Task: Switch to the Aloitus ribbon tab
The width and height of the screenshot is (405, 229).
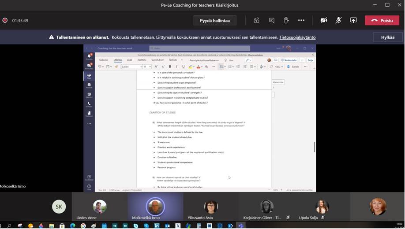Action: pyautogui.click(x=118, y=60)
